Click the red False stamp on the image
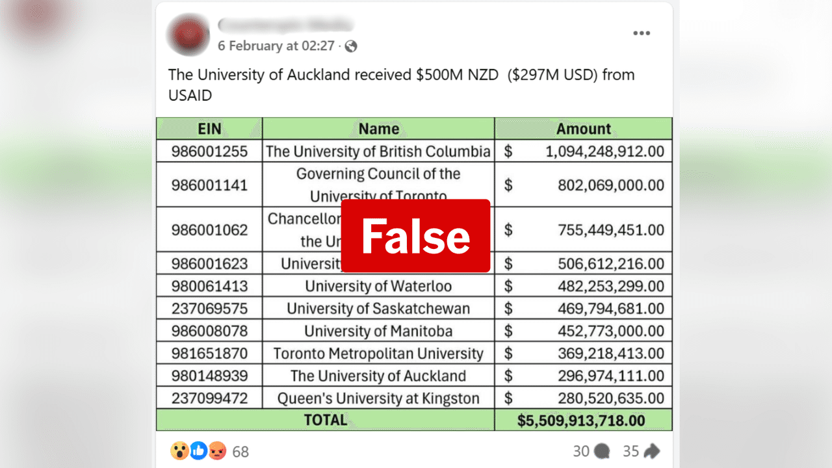Viewport: 832px width, 468px height. coord(415,235)
